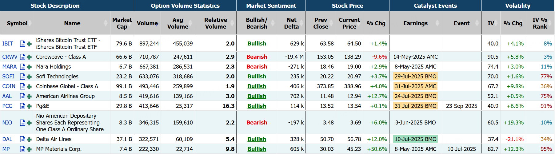Sort by the Avg Volume column header

[x=178, y=23]
